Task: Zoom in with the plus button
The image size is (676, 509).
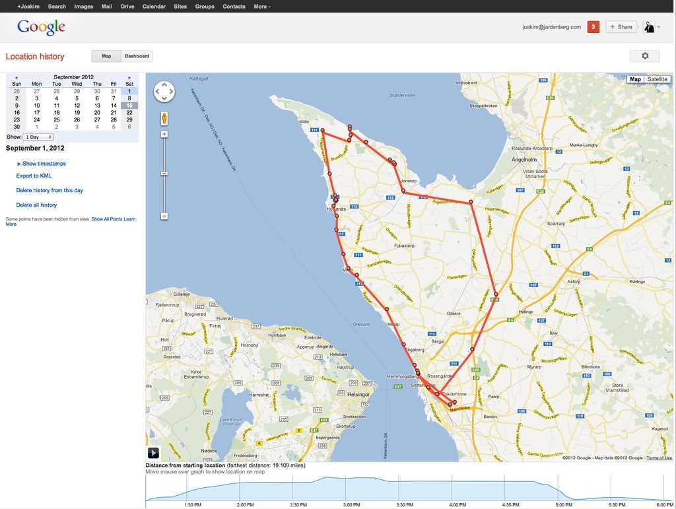Action: (164, 135)
